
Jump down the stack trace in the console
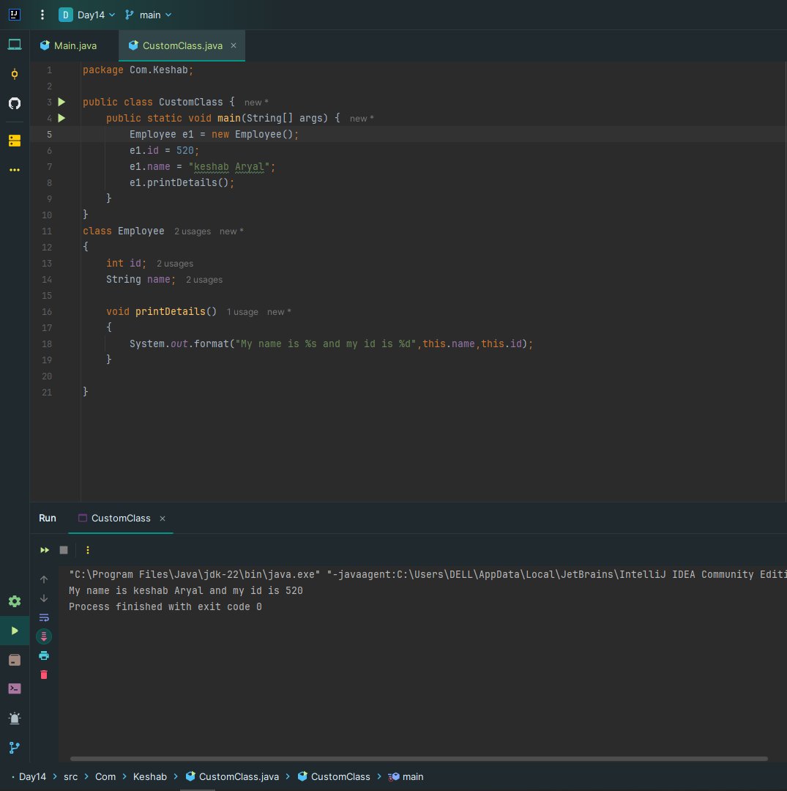[x=44, y=598]
